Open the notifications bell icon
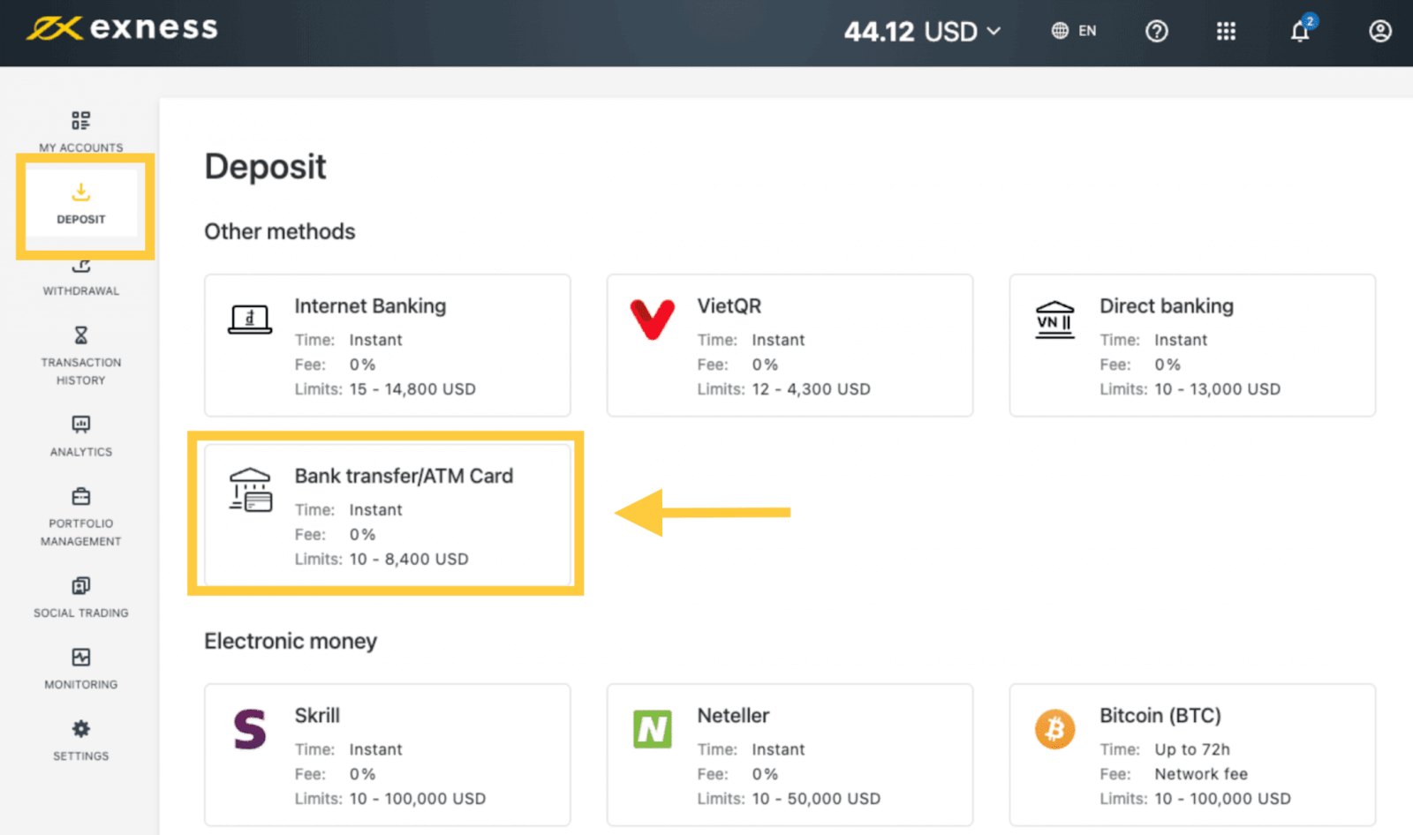The image size is (1413, 835). coord(1301,31)
